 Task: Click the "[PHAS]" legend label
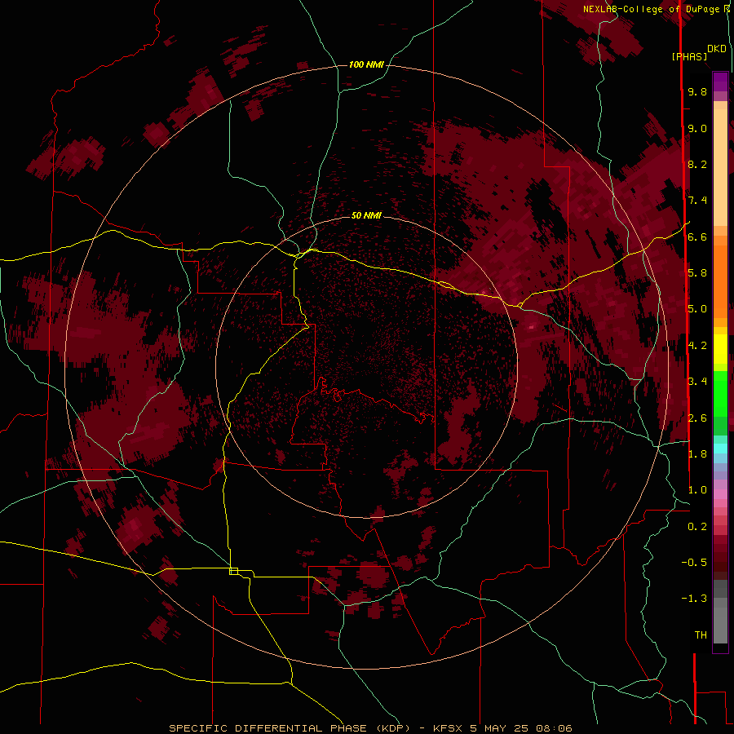click(x=689, y=56)
